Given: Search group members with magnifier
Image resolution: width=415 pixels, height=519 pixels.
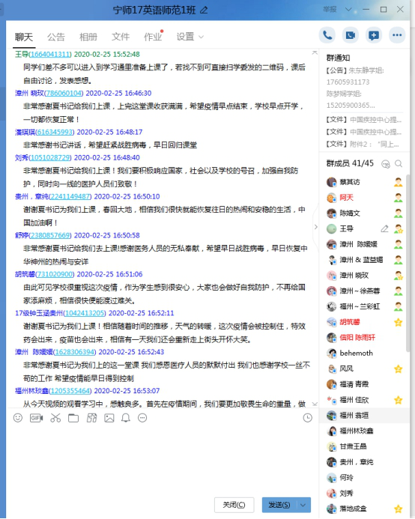Looking at the screenshot, I should click(x=399, y=164).
